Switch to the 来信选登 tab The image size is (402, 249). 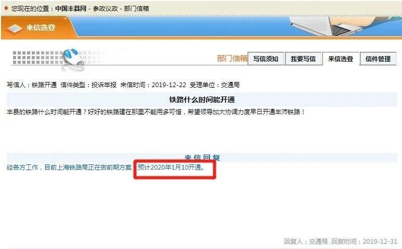[x=341, y=59]
